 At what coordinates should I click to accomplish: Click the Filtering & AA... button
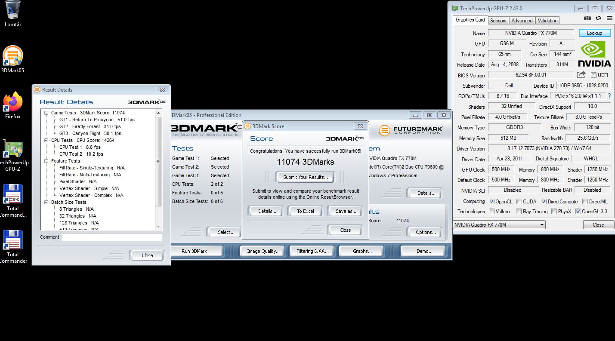[x=312, y=251]
